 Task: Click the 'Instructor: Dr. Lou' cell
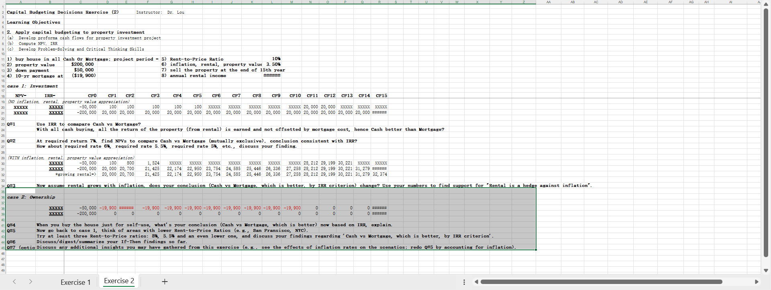[160, 12]
